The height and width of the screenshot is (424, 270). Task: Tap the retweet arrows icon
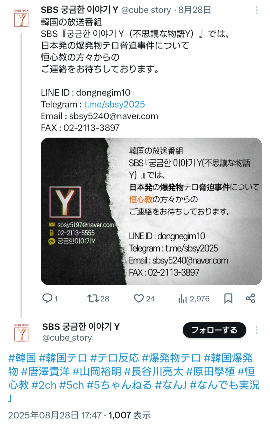click(x=93, y=298)
